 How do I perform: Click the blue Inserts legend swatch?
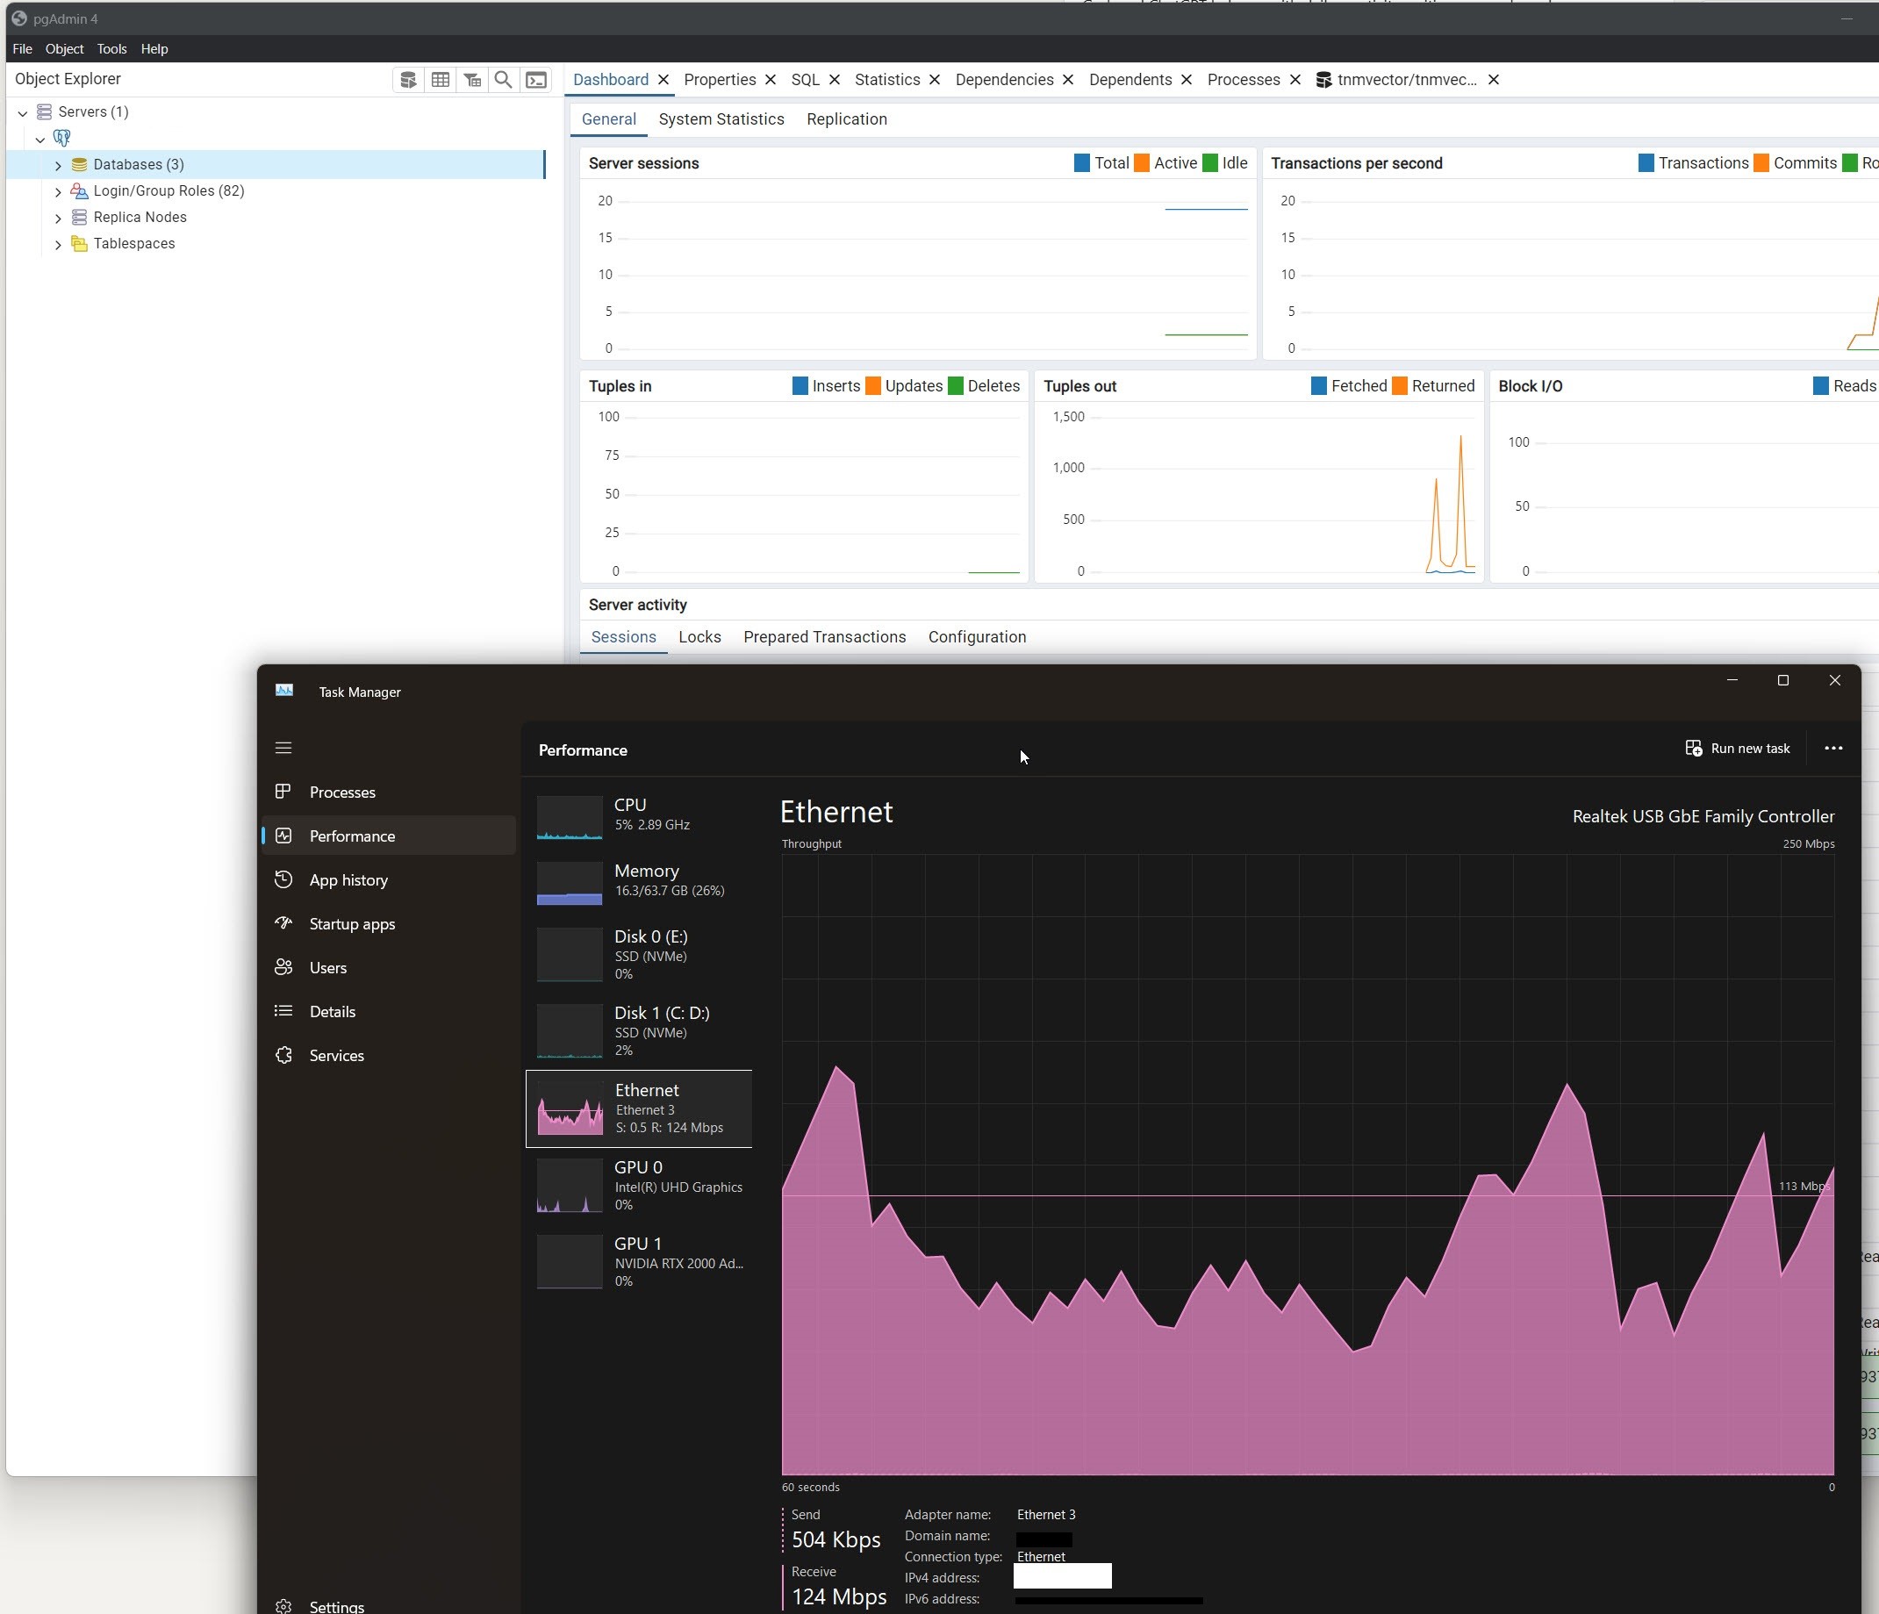click(x=800, y=386)
